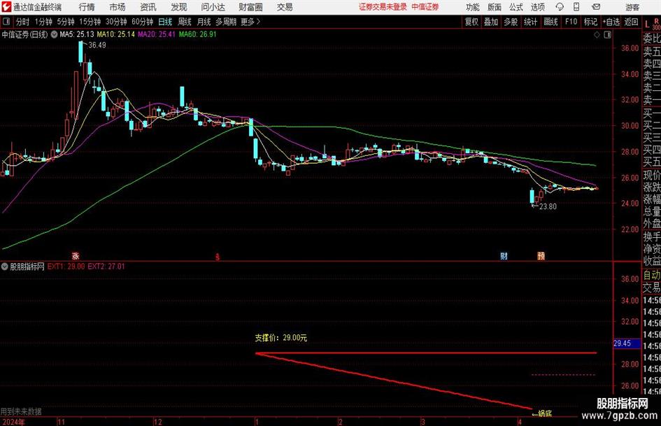Click the 用到未来数据 warning text

point(21,411)
